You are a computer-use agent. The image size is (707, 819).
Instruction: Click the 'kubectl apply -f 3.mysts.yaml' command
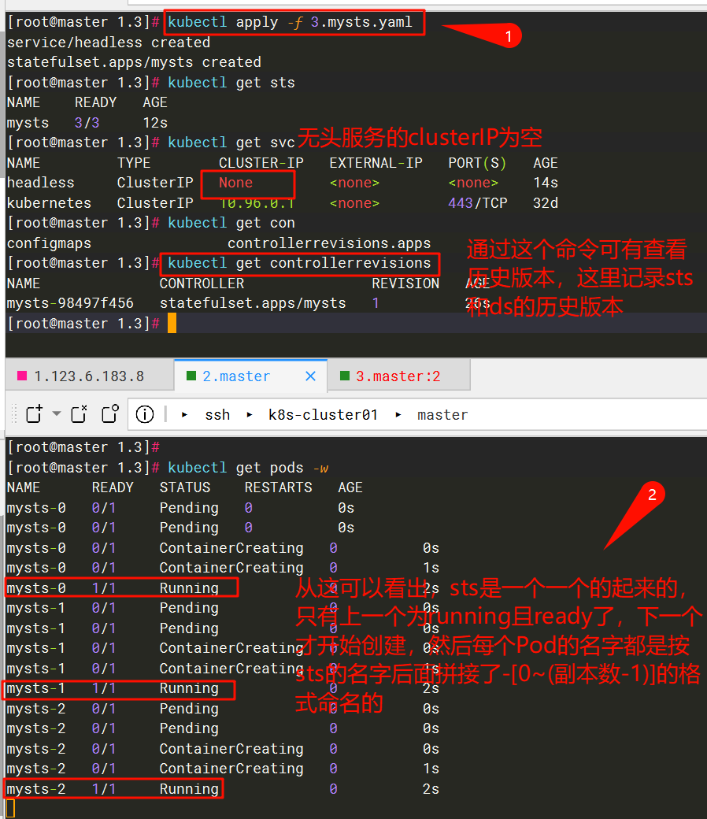(290, 23)
